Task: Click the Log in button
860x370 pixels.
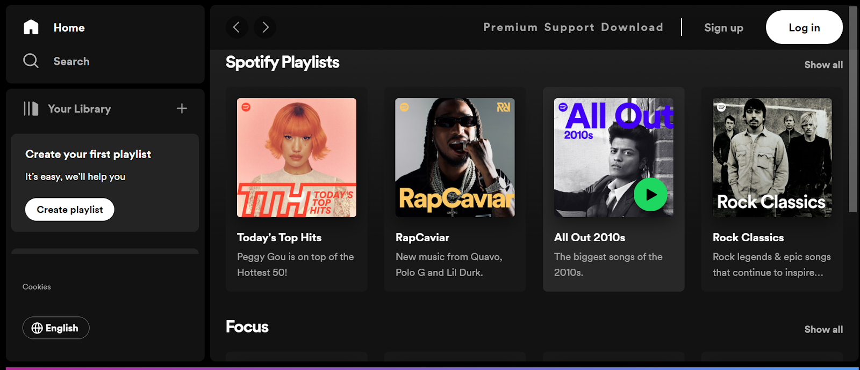Action: [x=804, y=27]
